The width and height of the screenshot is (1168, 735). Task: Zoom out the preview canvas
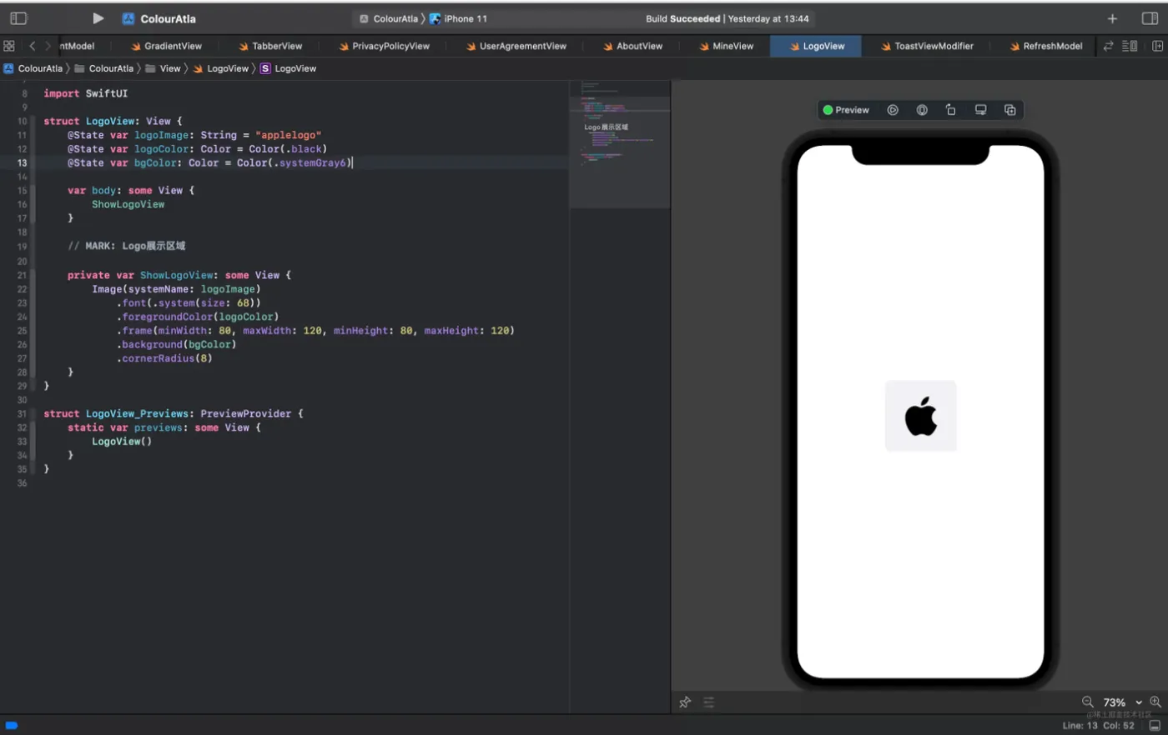pos(1088,702)
